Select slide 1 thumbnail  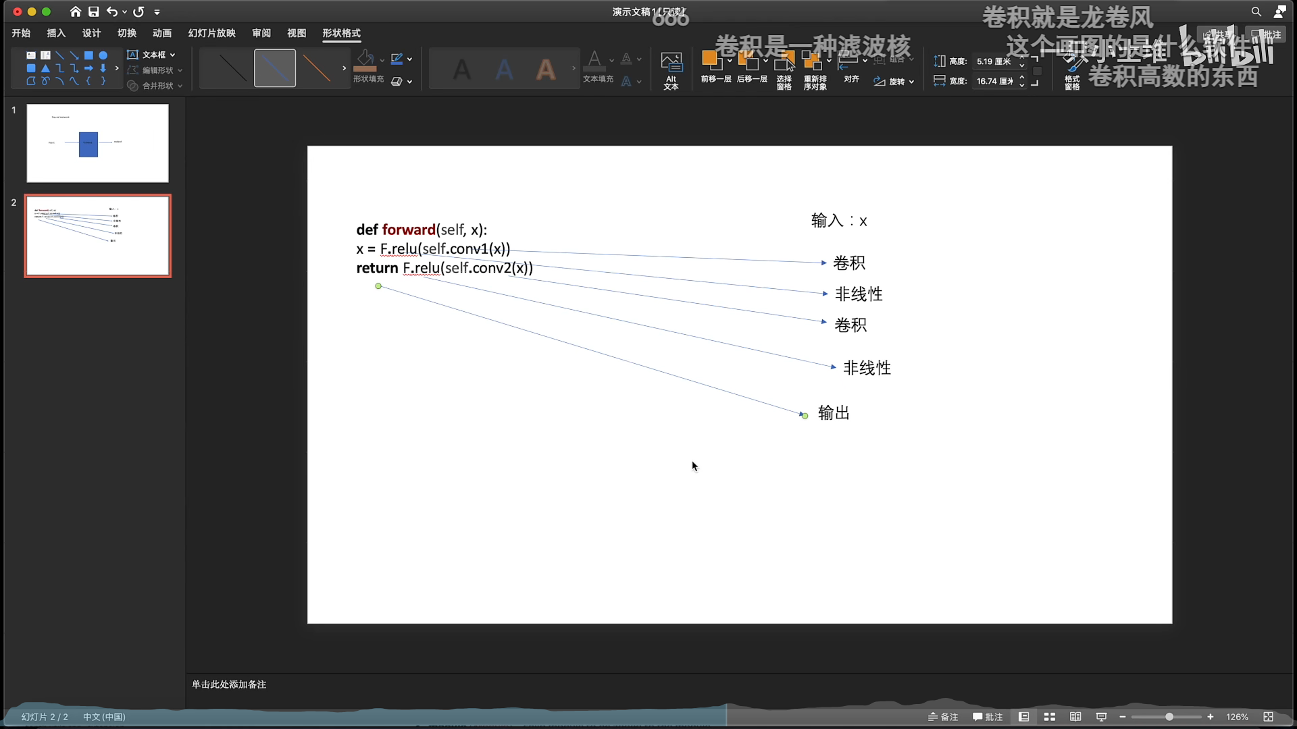(97, 143)
